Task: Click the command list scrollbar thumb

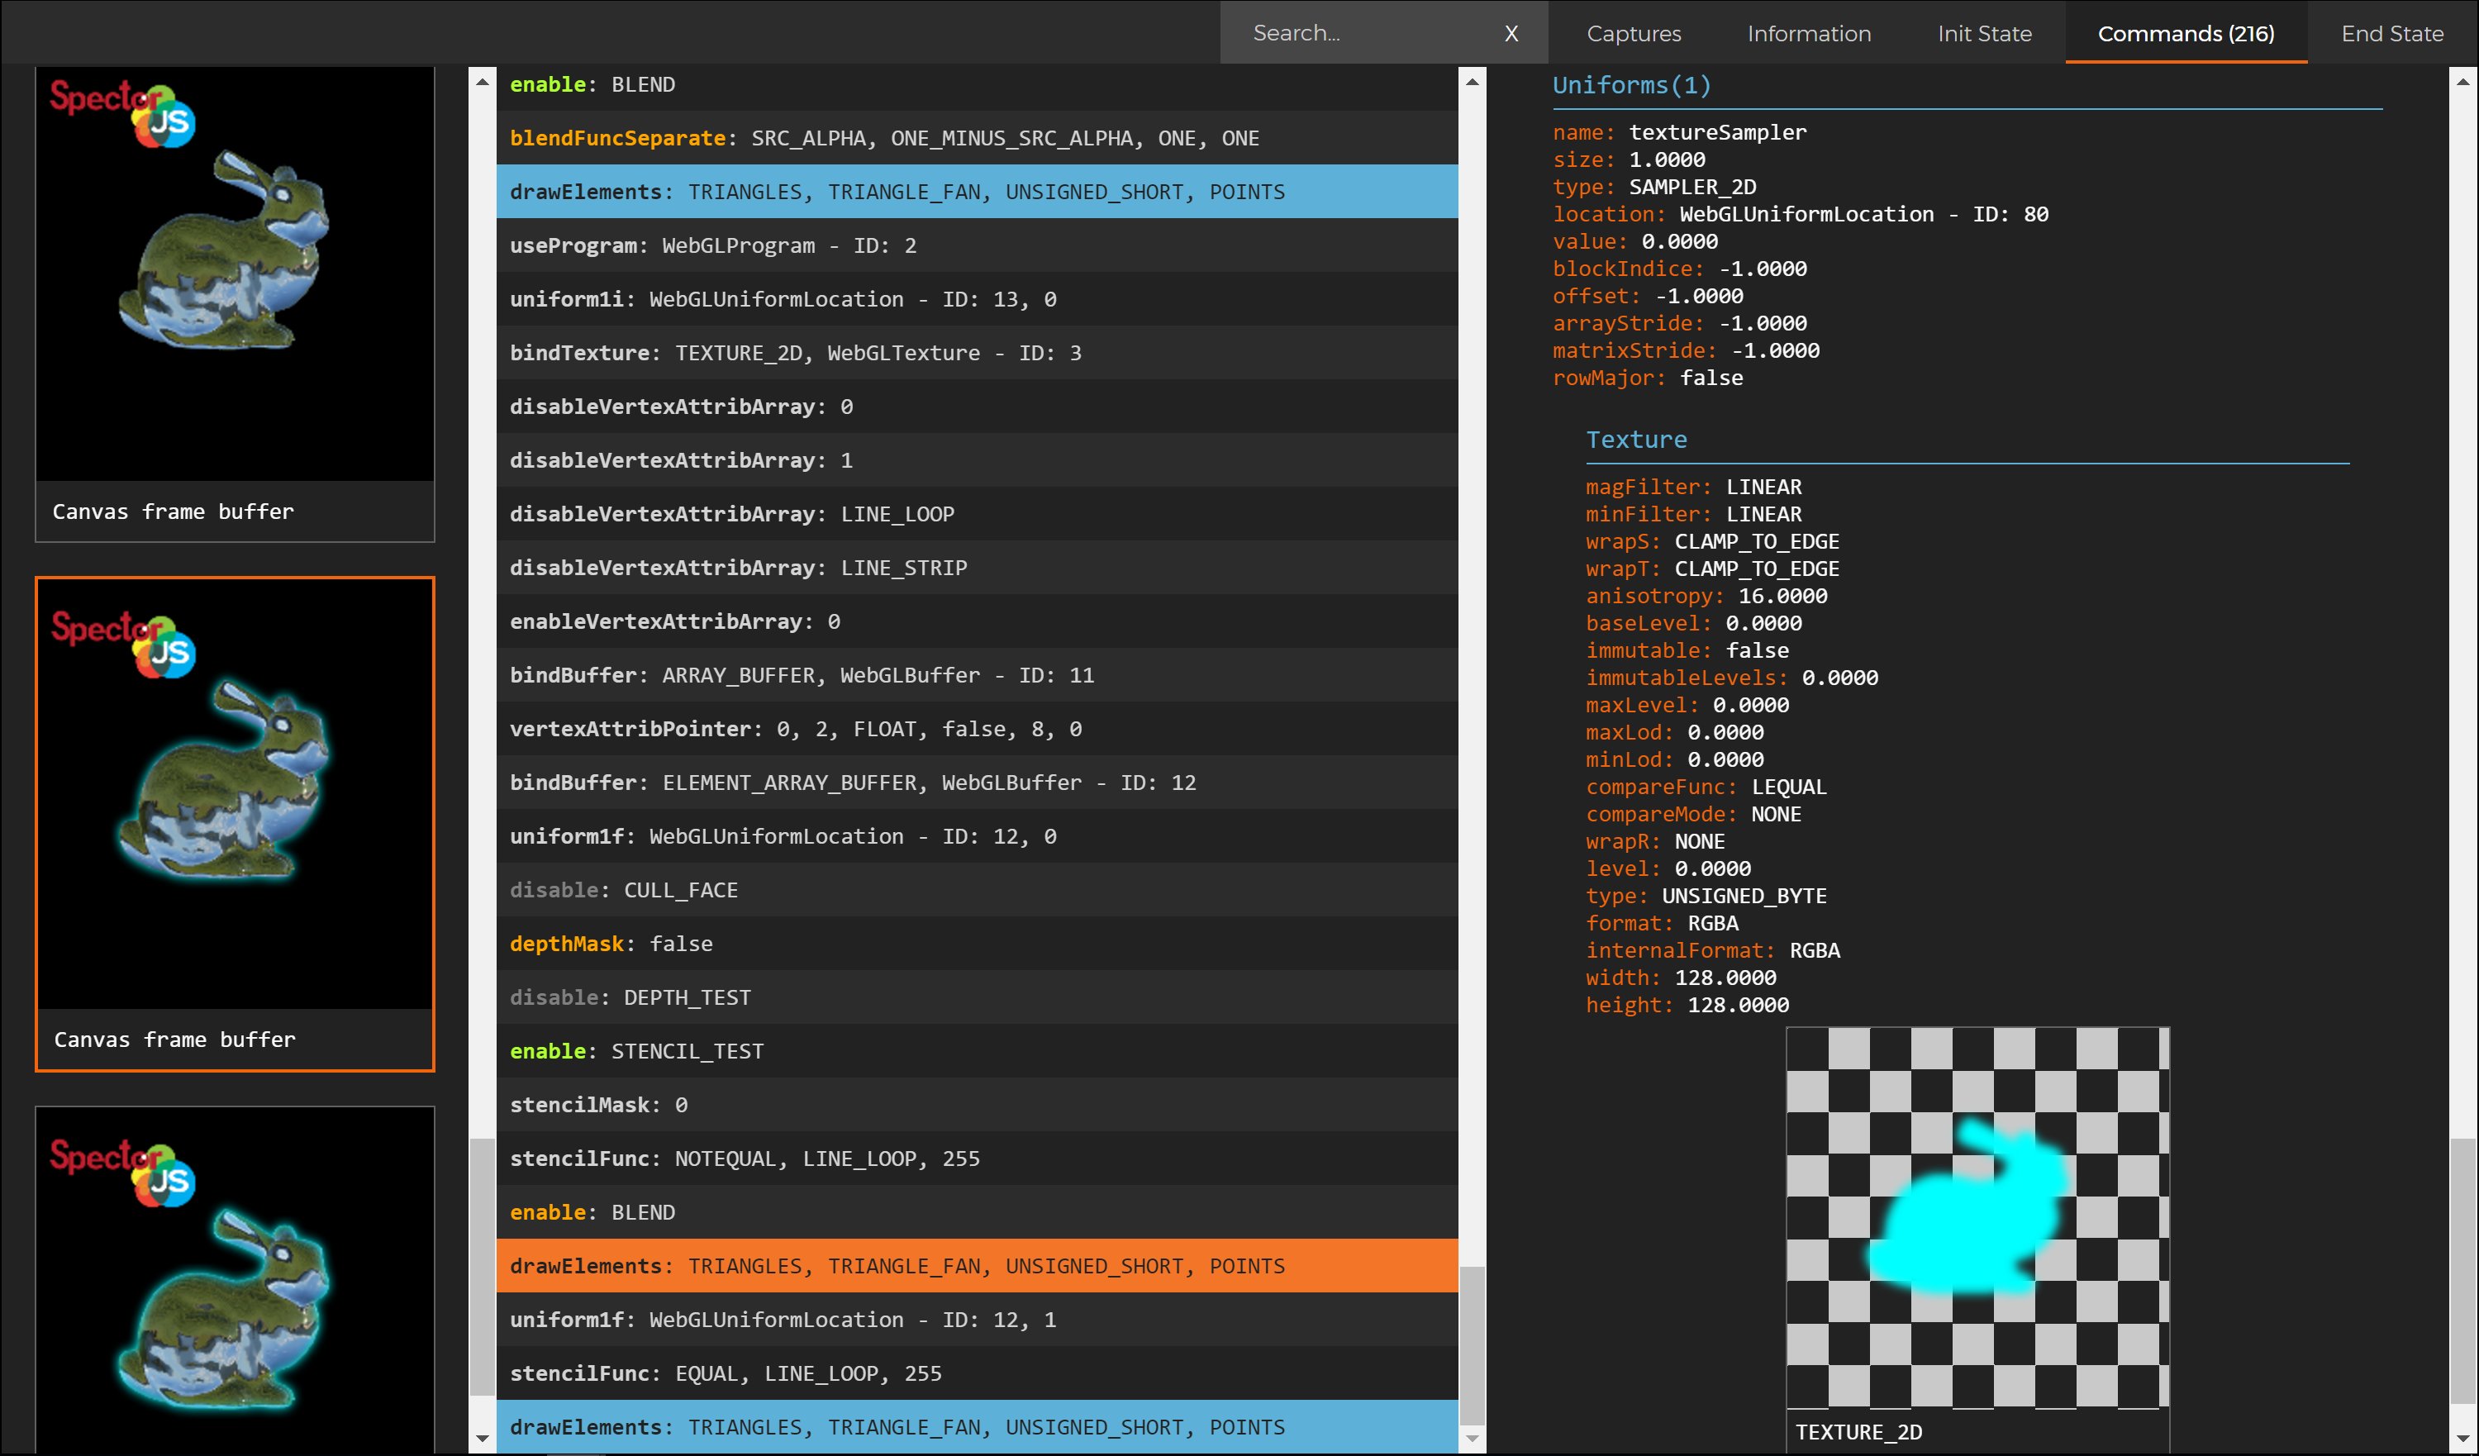Action: pyautogui.click(x=1472, y=1344)
